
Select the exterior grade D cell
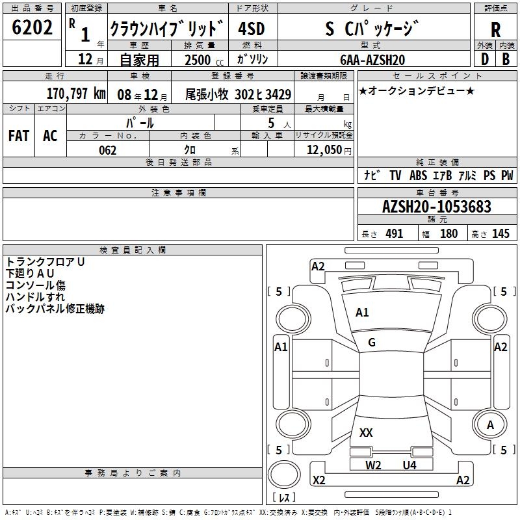tap(484, 59)
